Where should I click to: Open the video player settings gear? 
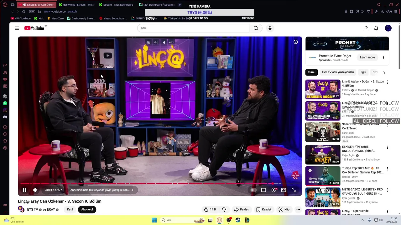point(273,190)
